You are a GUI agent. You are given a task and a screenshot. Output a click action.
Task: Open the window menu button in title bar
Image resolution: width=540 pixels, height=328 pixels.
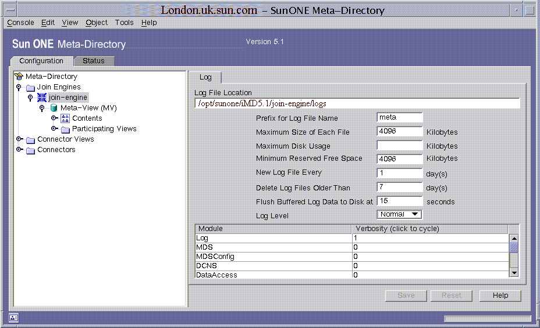click(x=10, y=10)
